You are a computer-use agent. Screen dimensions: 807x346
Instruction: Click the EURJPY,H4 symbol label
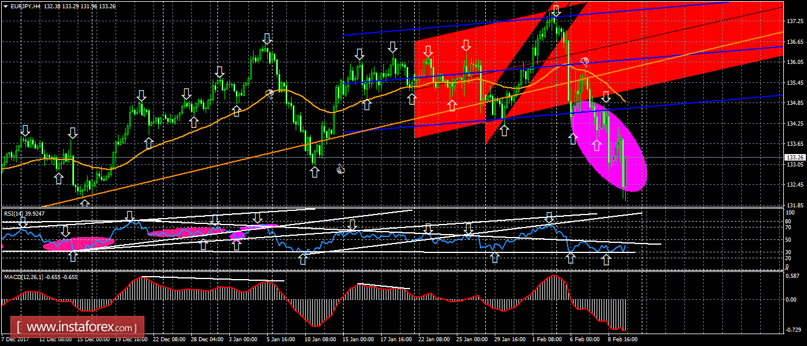[26, 6]
